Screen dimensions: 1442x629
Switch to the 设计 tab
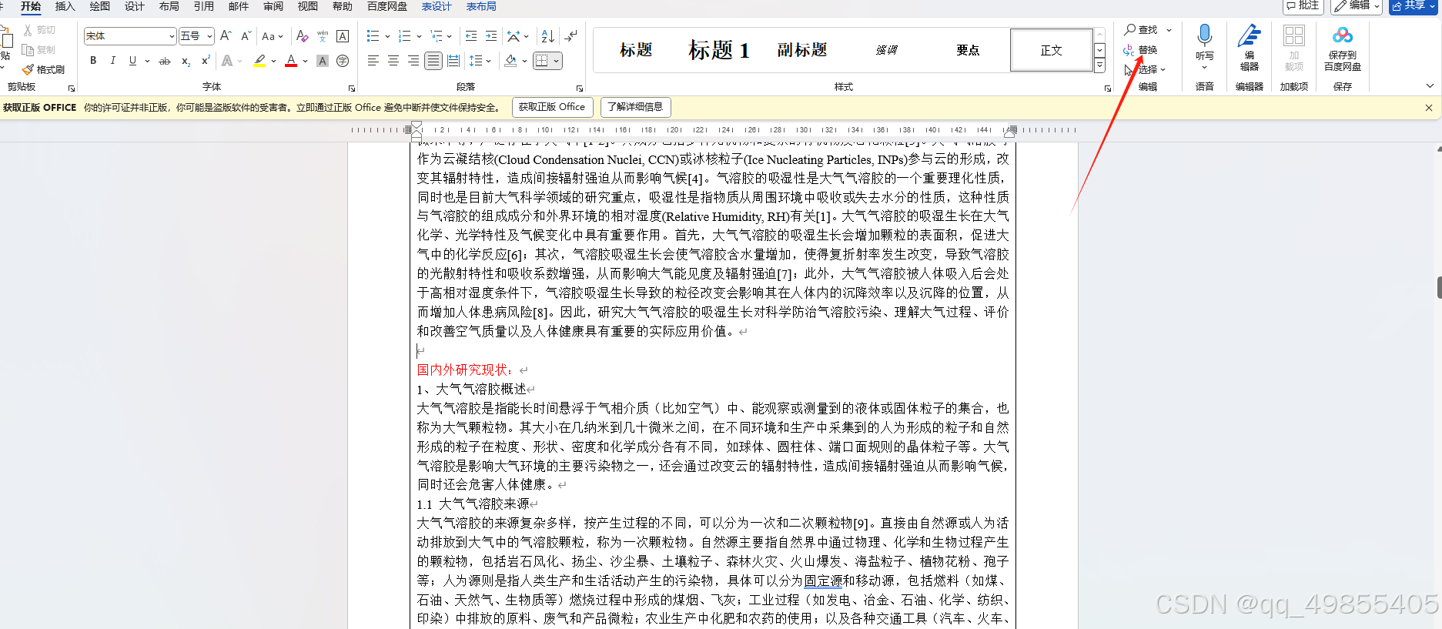tap(135, 6)
